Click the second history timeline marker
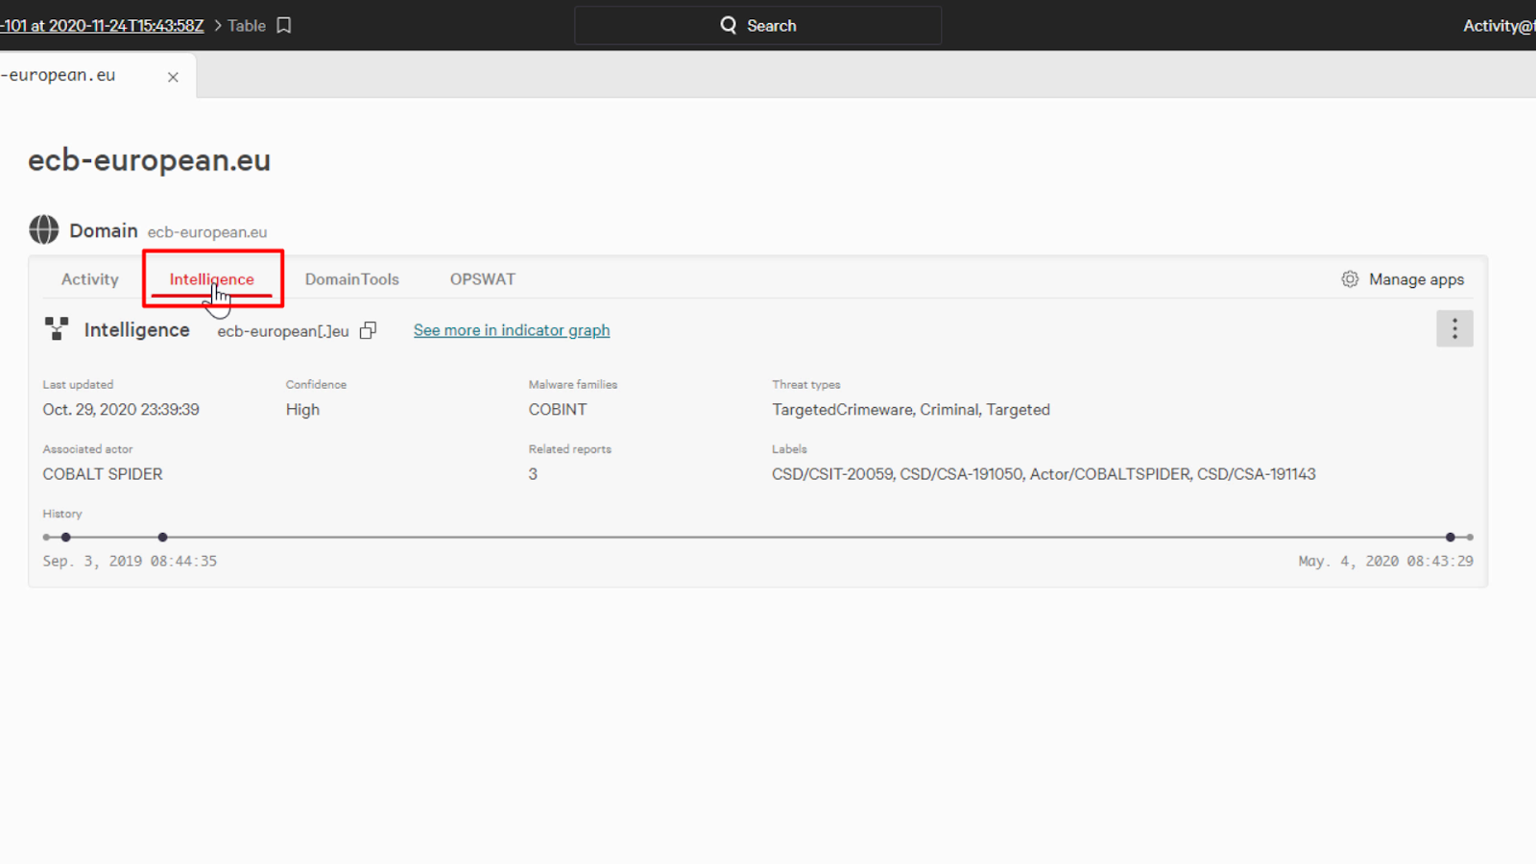 tap(163, 538)
